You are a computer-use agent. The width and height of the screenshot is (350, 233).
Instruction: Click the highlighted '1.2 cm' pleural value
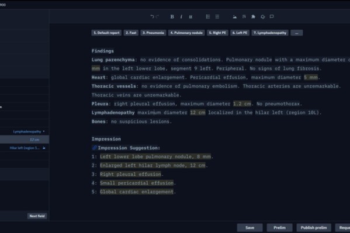pyautogui.click(x=242, y=104)
